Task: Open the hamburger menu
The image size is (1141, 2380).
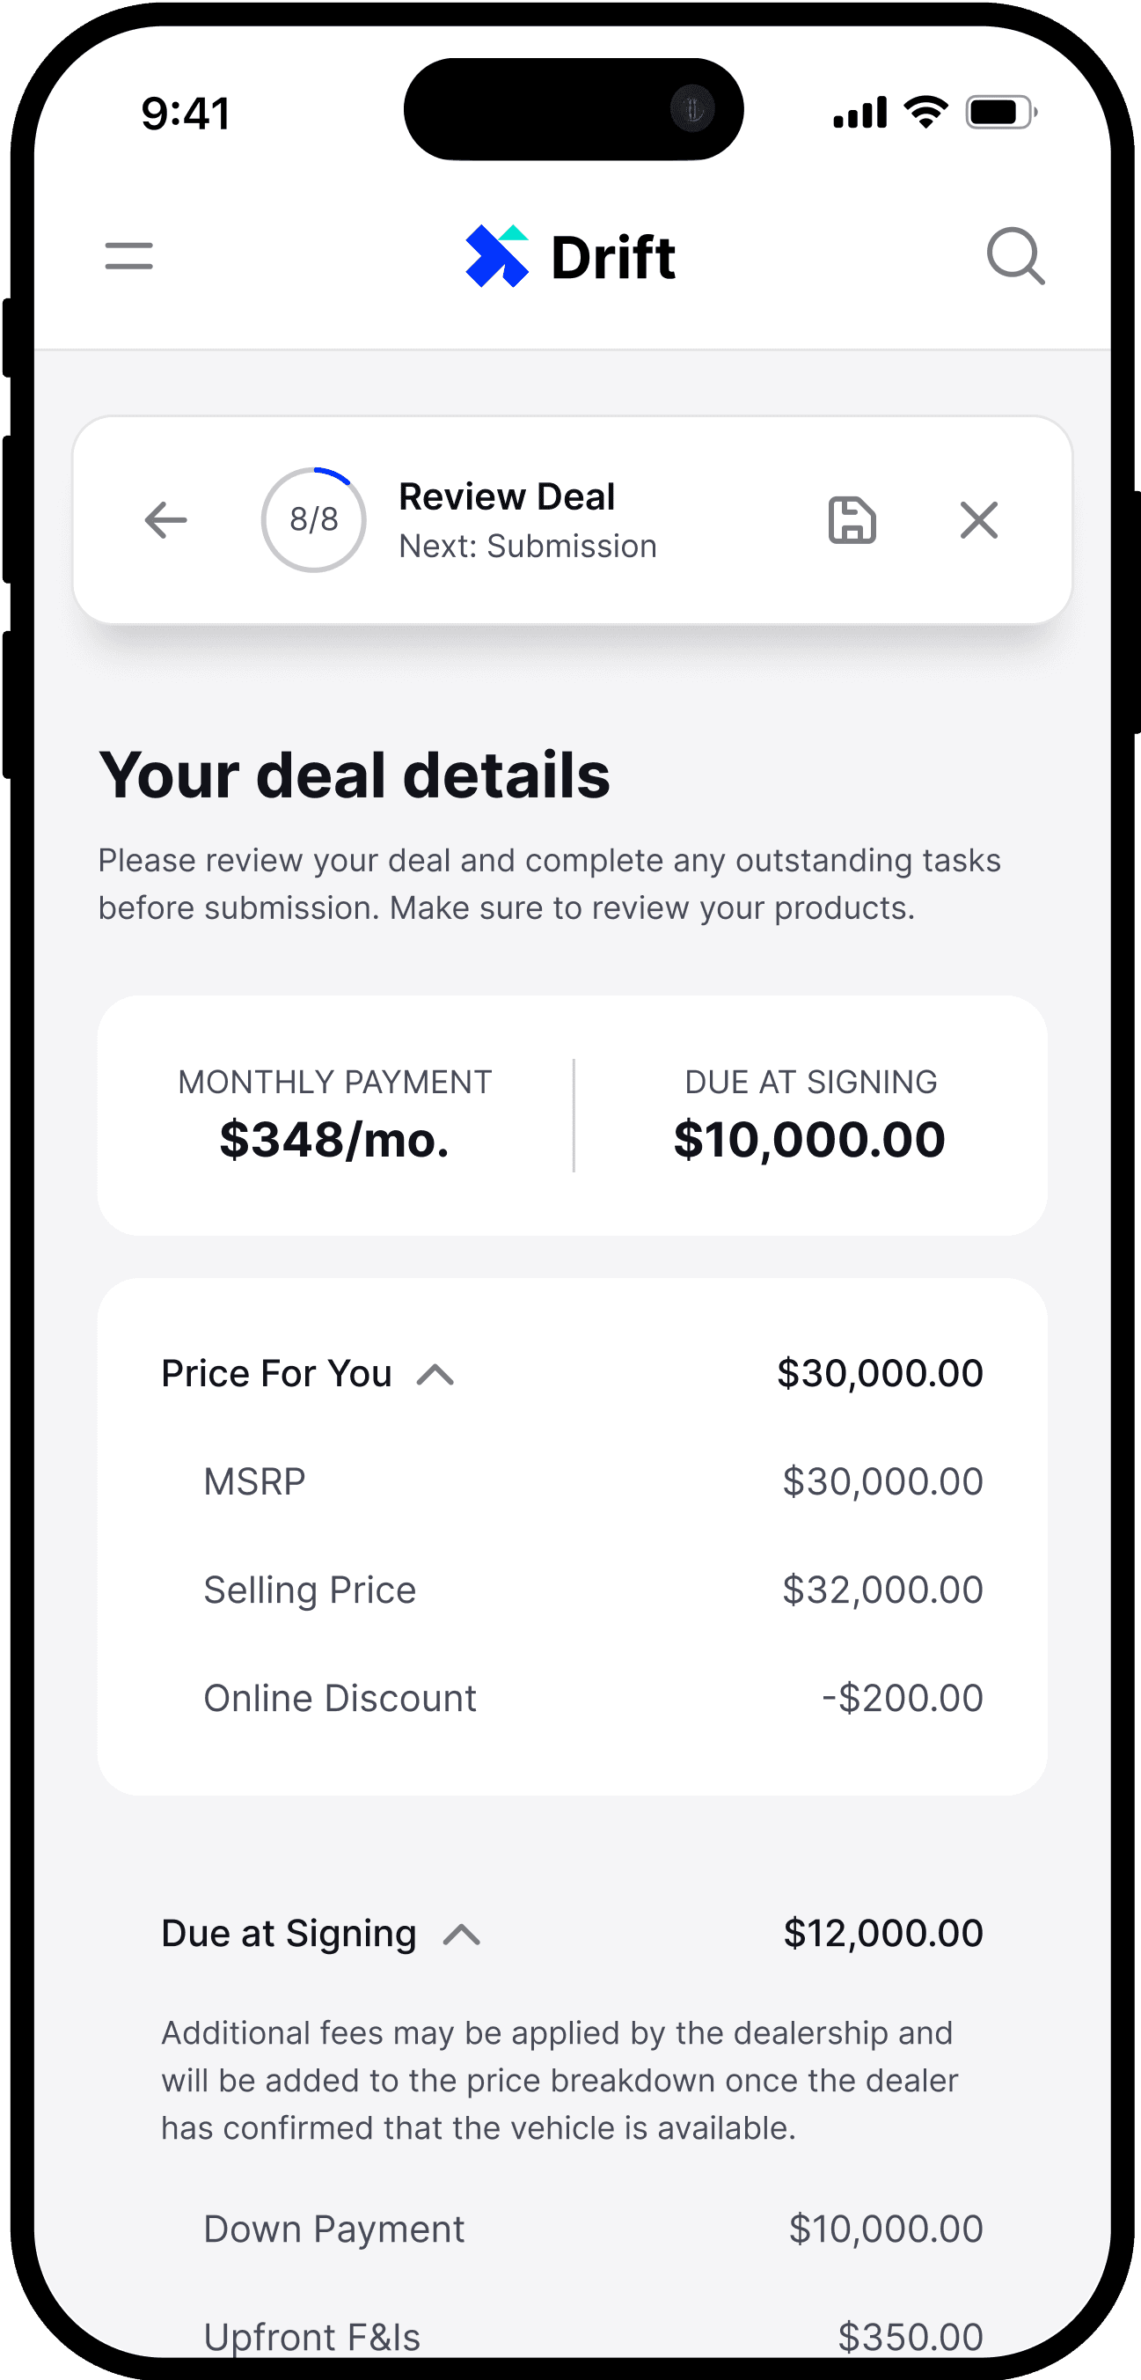Action: pos(128,256)
